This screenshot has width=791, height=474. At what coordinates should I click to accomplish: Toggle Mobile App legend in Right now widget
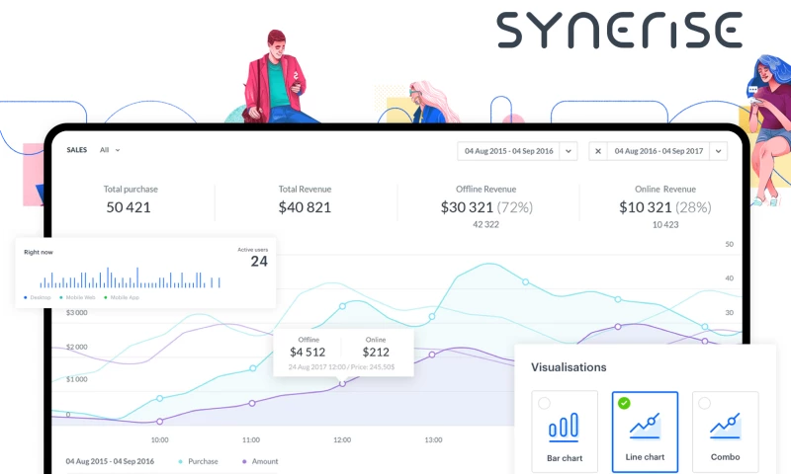pyautogui.click(x=122, y=297)
